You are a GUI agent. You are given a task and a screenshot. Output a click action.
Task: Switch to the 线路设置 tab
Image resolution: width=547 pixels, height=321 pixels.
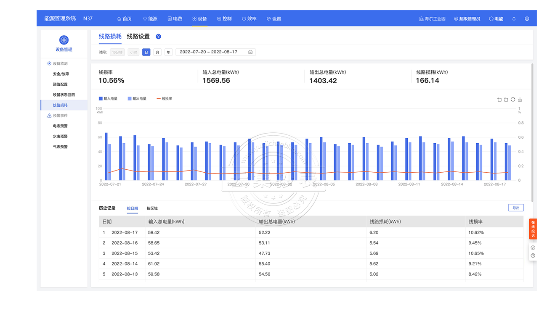click(138, 37)
